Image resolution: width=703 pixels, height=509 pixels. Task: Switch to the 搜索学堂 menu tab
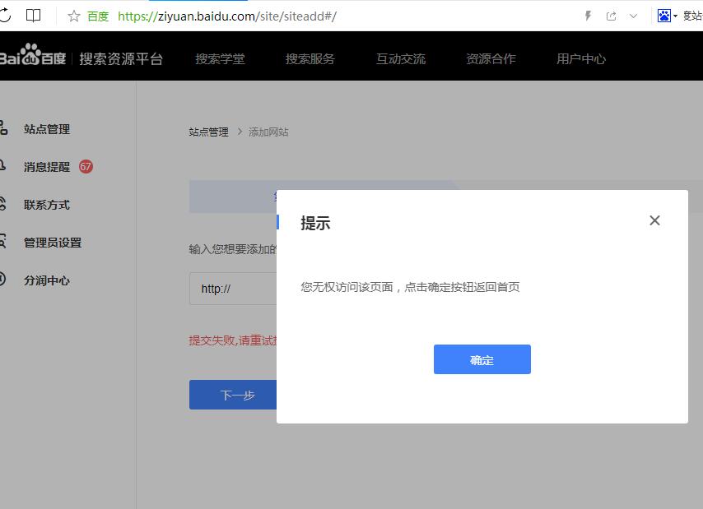[221, 58]
